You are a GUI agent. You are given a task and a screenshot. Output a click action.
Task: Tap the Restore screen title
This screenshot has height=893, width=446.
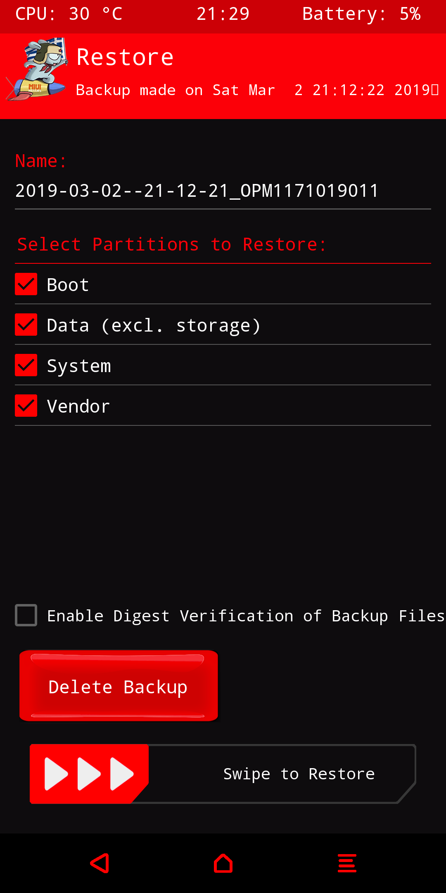(x=125, y=57)
